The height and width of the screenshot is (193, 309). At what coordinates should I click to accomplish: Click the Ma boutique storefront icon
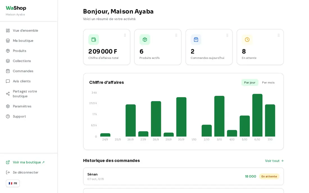click(x=8, y=40)
